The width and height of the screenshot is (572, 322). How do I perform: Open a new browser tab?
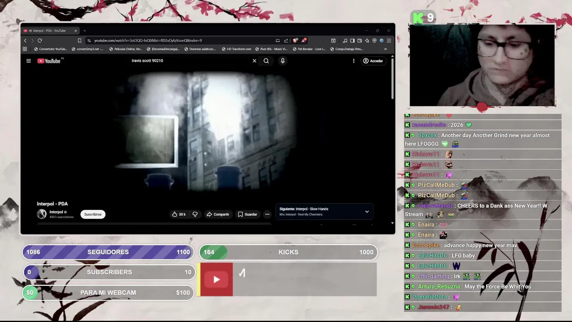coord(84,31)
